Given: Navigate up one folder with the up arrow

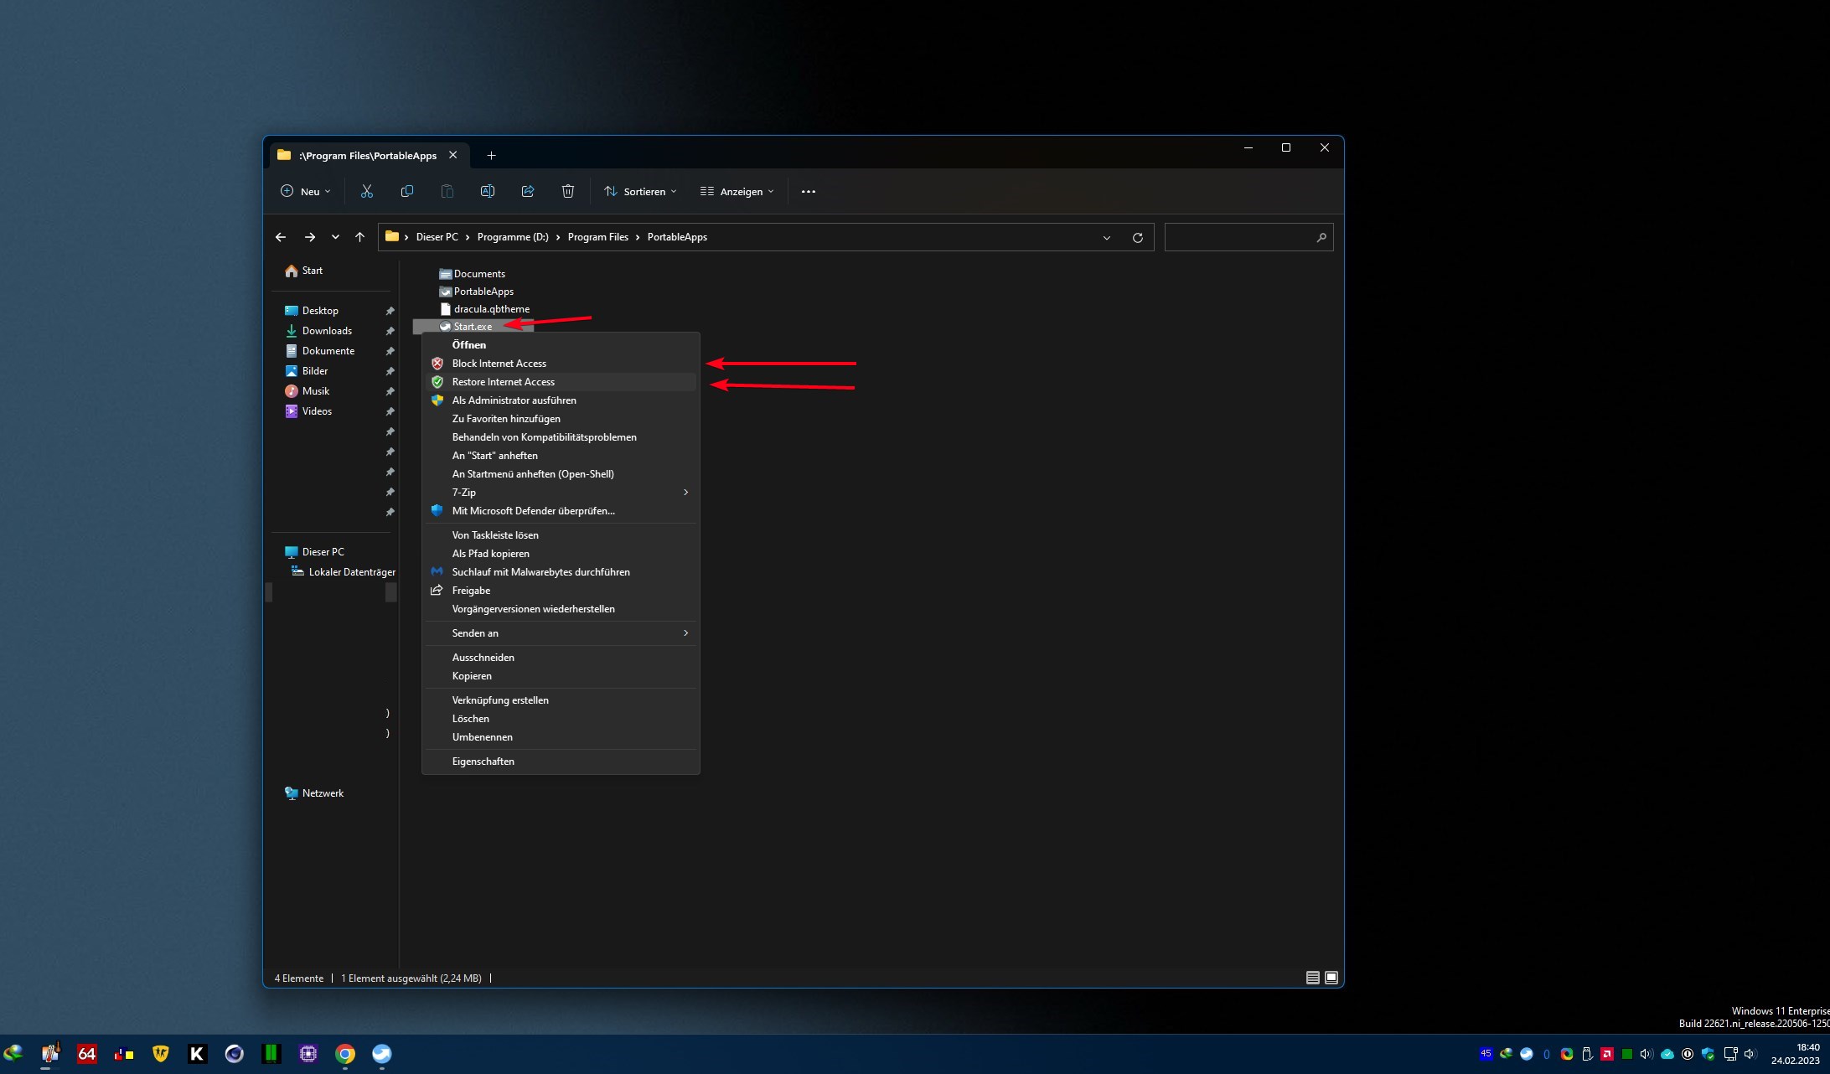Looking at the screenshot, I should tap(359, 238).
